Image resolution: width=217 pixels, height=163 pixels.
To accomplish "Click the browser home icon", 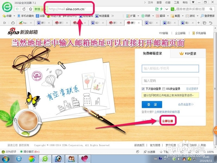I will (31, 8).
